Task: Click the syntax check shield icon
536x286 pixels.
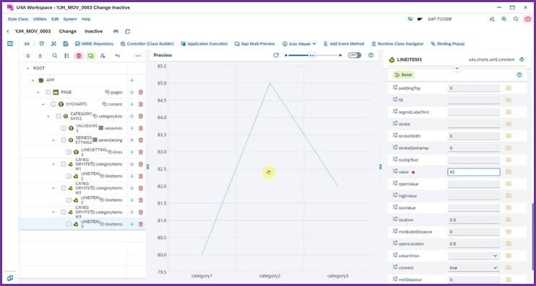Action: pyautogui.click(x=42, y=44)
